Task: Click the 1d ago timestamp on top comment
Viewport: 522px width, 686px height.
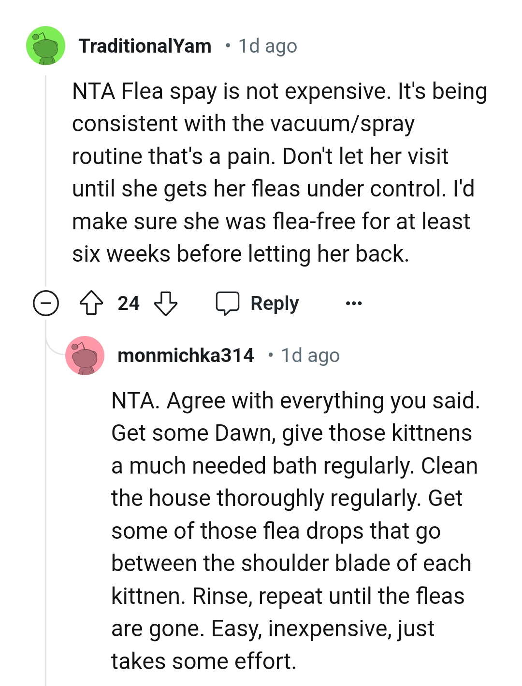Action: click(x=267, y=46)
